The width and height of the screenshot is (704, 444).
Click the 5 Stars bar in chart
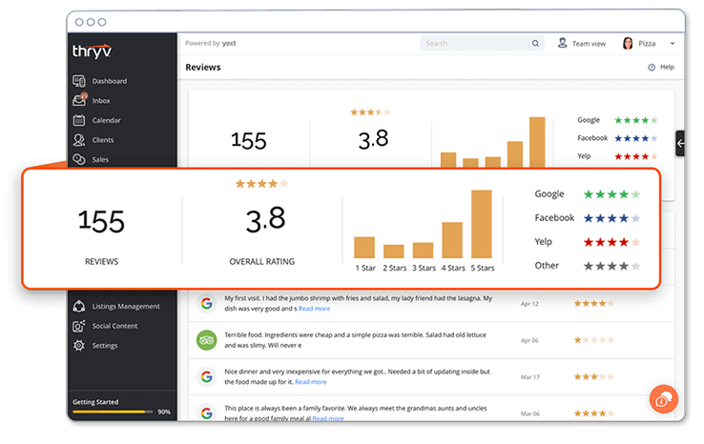pyautogui.click(x=482, y=224)
